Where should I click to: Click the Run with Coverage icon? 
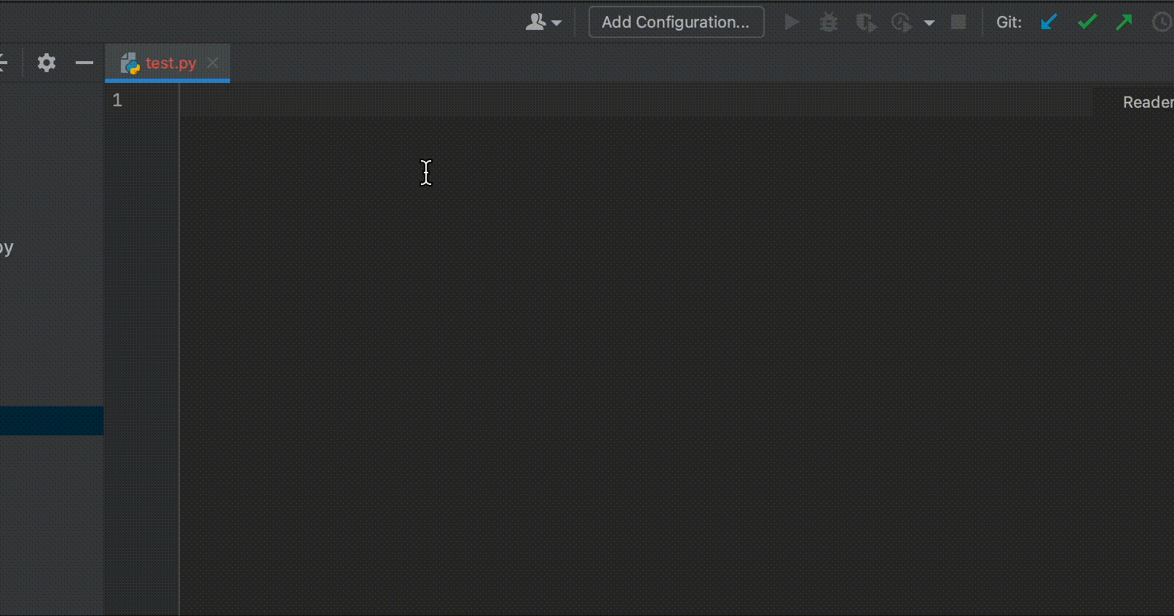(866, 23)
